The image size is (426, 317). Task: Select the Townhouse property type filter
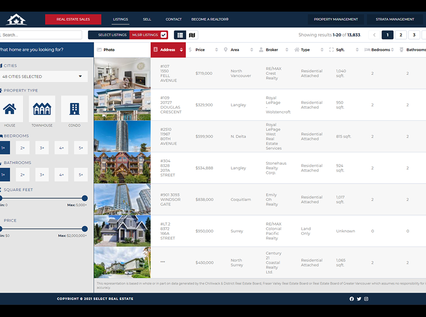pos(42,110)
